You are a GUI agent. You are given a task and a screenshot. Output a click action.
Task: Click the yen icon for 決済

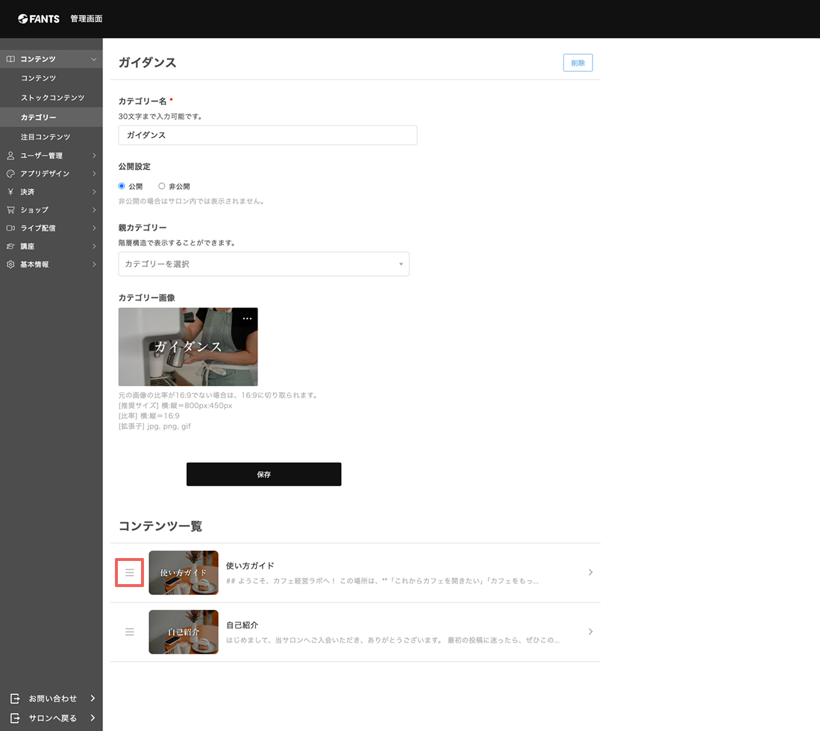pos(11,192)
